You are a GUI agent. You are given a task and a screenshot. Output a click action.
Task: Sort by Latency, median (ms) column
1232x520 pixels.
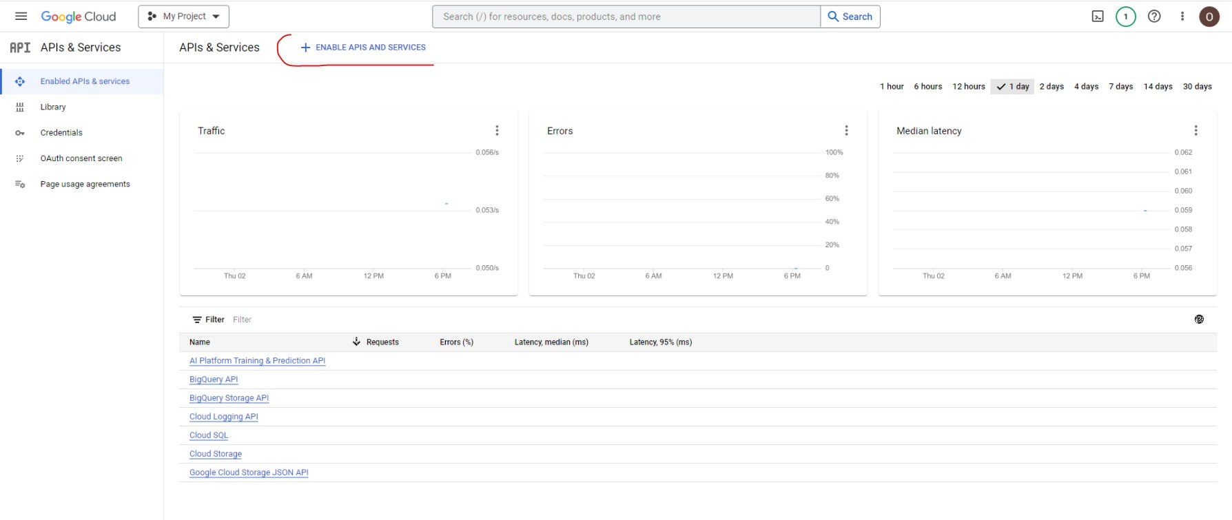551,342
